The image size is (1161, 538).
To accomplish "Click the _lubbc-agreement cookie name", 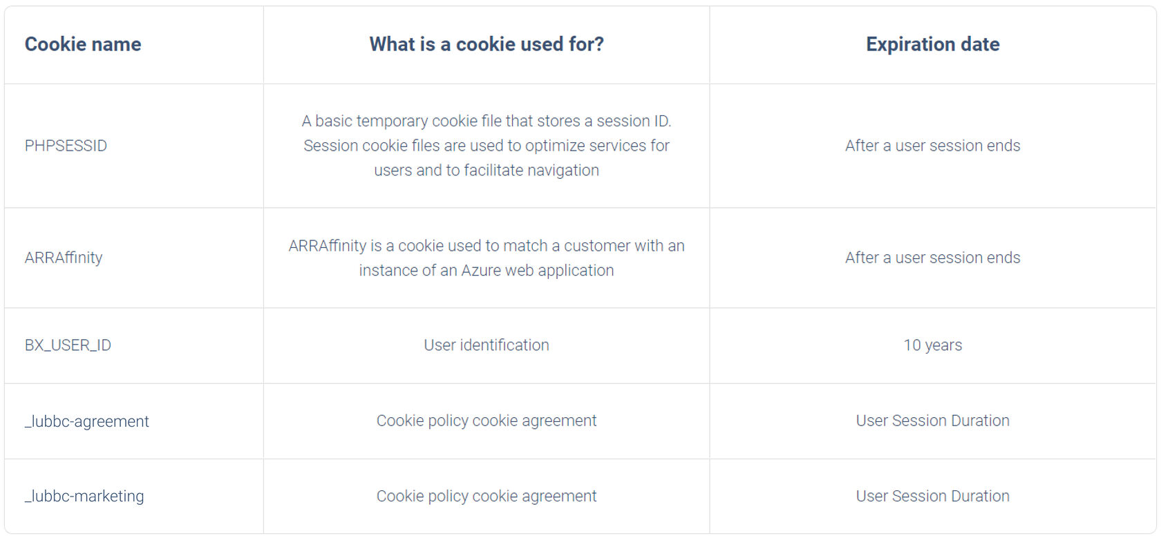I will pos(87,421).
